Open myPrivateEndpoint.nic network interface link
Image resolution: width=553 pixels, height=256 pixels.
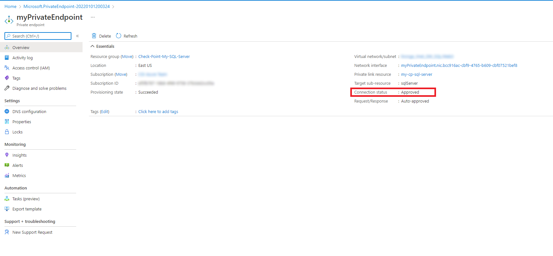point(459,65)
